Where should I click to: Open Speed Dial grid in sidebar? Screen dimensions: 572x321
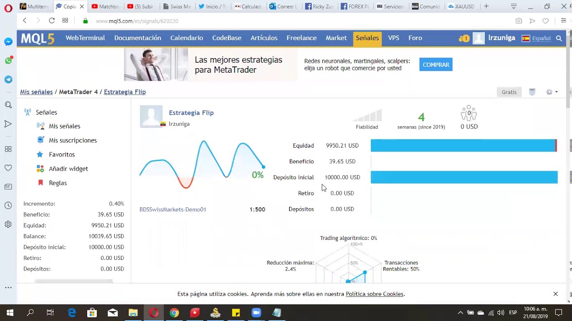click(x=8, y=149)
